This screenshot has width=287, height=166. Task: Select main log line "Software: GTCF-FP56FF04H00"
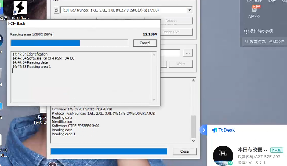[75, 126]
